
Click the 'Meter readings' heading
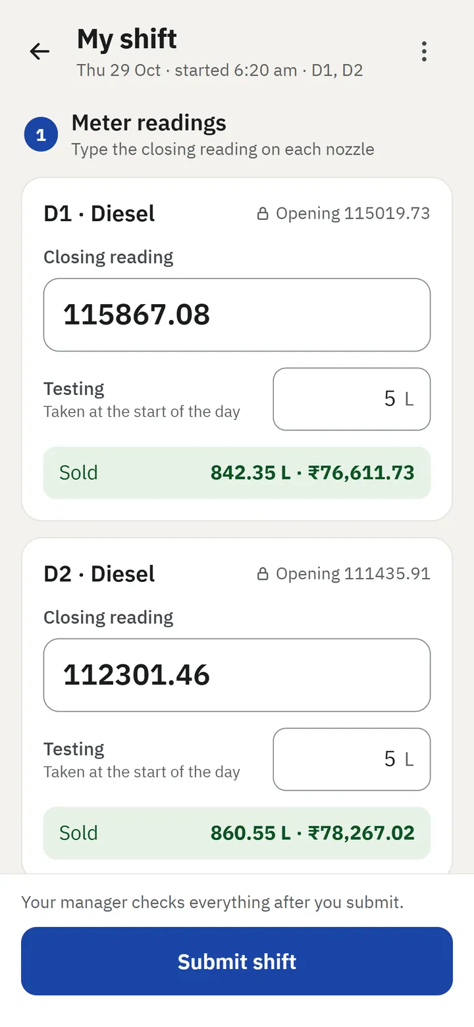pyautogui.click(x=149, y=122)
